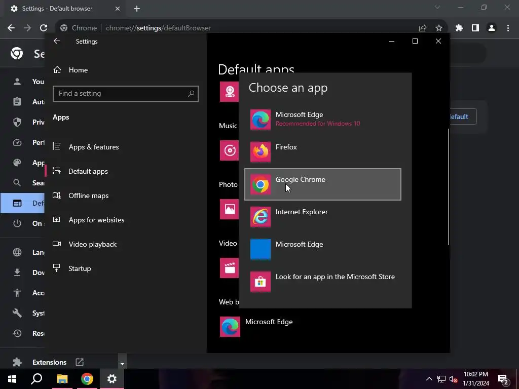The image size is (519, 389).
Task: Open File Explorer from the taskbar
Action: 62,379
